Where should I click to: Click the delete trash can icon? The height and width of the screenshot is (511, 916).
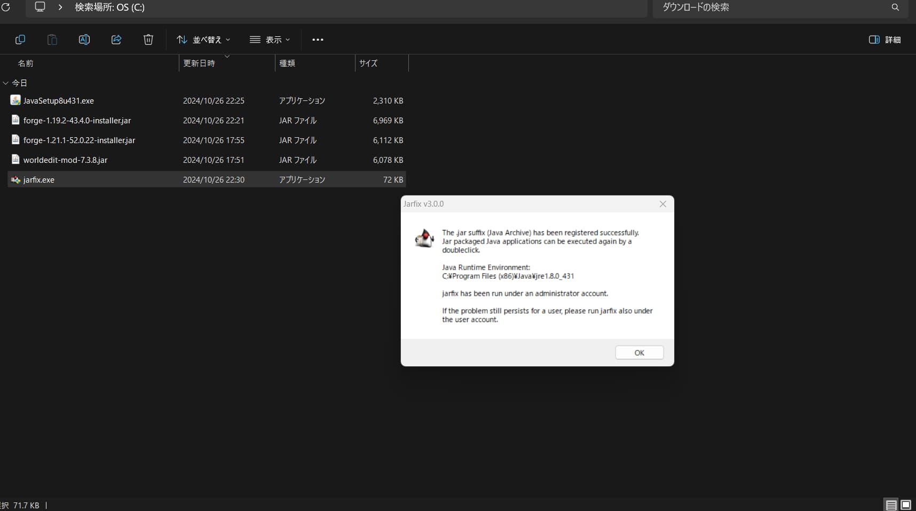coord(148,40)
